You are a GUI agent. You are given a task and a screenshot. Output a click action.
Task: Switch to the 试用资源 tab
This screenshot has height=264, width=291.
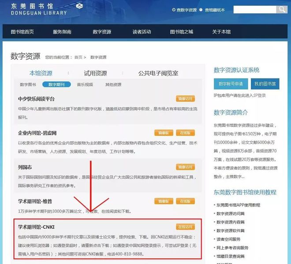point(95,73)
